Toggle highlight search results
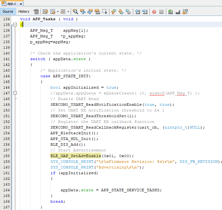The image size is (222, 210). pyautogui.click(x=97, y=12)
